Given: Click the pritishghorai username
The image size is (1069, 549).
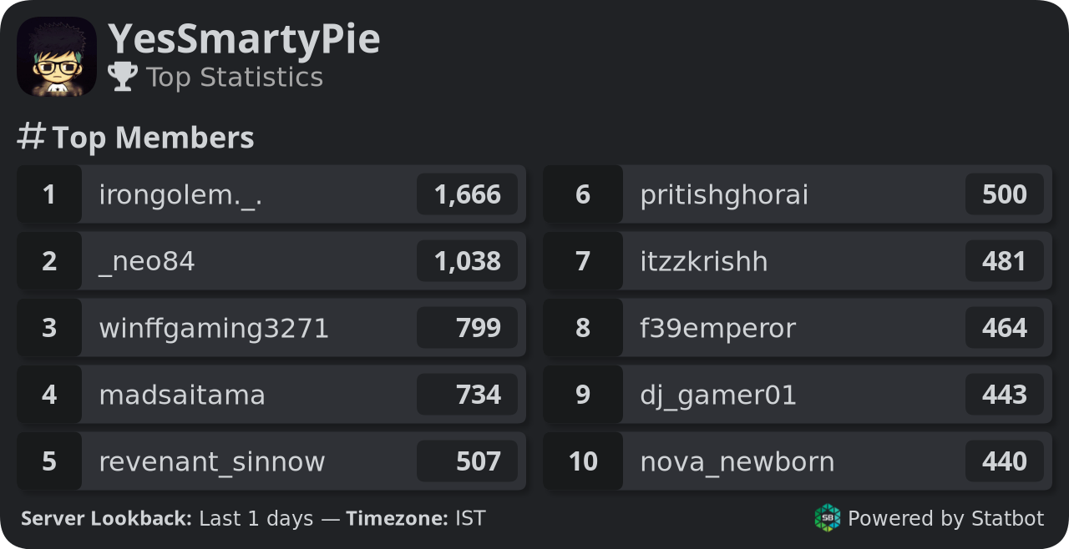Looking at the screenshot, I should tap(724, 195).
